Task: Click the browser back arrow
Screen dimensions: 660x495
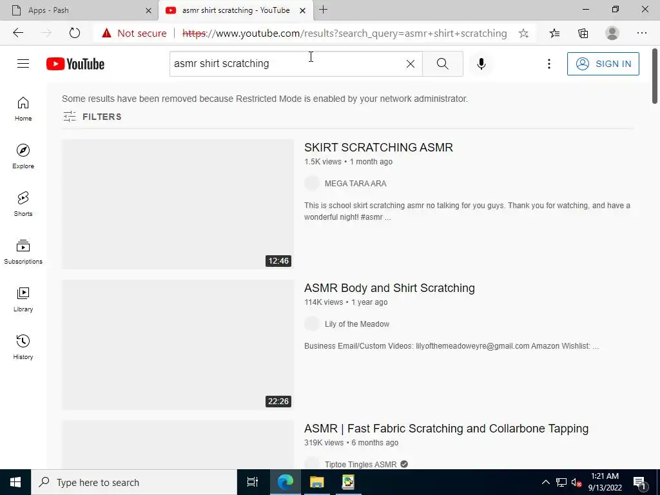Action: (x=18, y=33)
